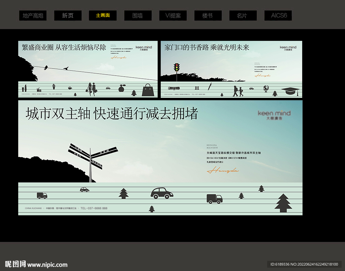Viewport: 345px width, 271px height.
Task: Click the ice cream cone icon
Action: 54,86
